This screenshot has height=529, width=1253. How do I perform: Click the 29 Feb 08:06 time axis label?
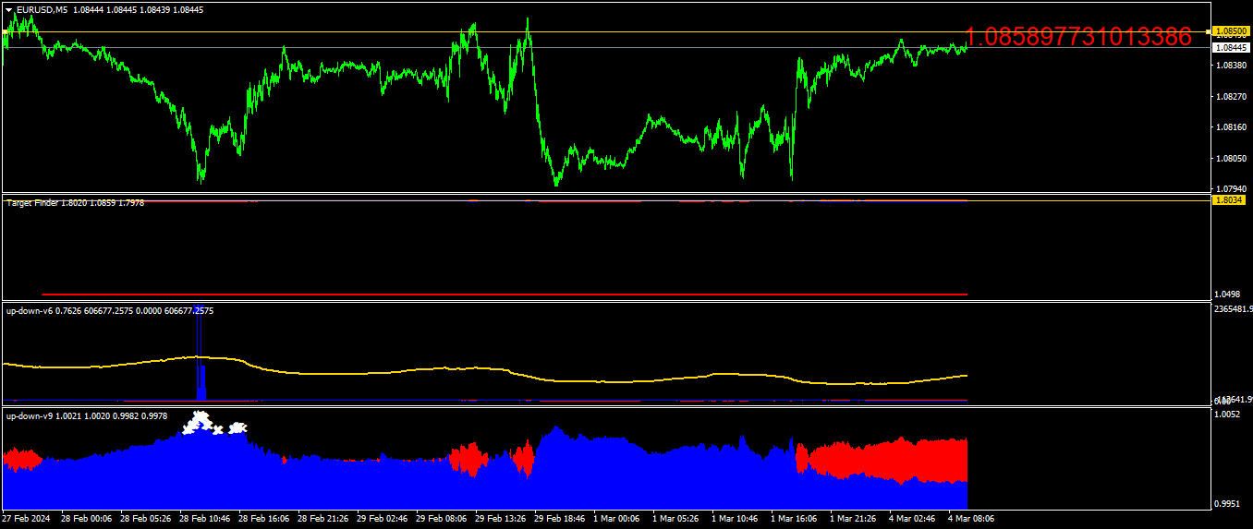[441, 519]
